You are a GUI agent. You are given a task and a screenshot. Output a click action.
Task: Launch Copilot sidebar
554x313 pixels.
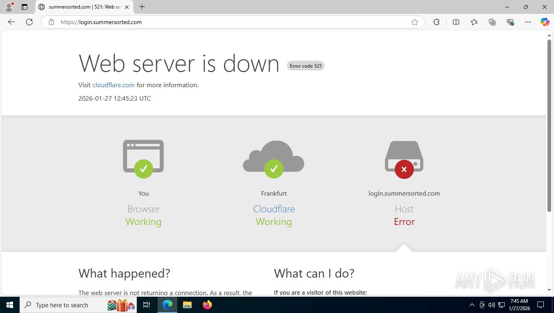545,22
